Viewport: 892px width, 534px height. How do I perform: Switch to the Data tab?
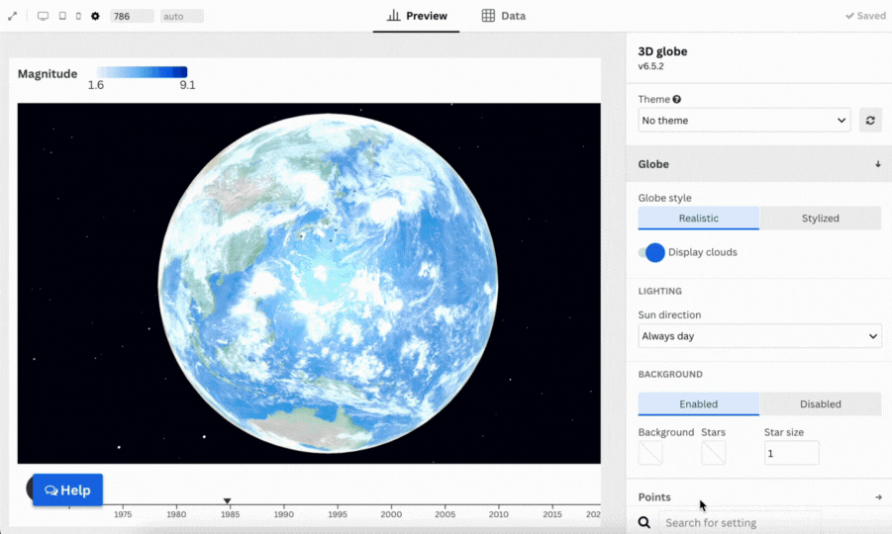coord(503,16)
